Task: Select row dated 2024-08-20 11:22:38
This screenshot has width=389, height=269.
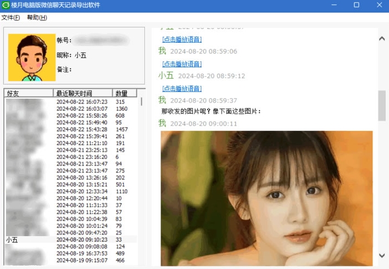Action: [x=71, y=213]
